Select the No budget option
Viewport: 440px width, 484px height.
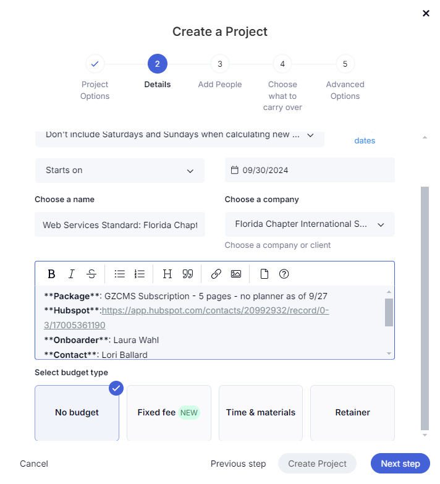(77, 412)
